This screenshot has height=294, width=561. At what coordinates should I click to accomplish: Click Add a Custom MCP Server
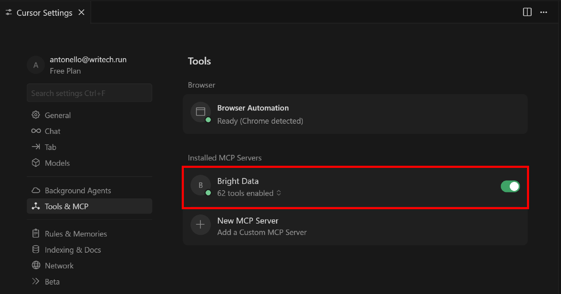click(262, 232)
